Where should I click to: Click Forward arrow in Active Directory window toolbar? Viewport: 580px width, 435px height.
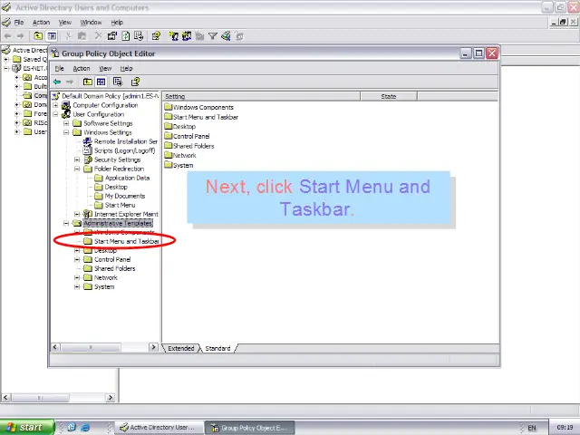click(20, 36)
